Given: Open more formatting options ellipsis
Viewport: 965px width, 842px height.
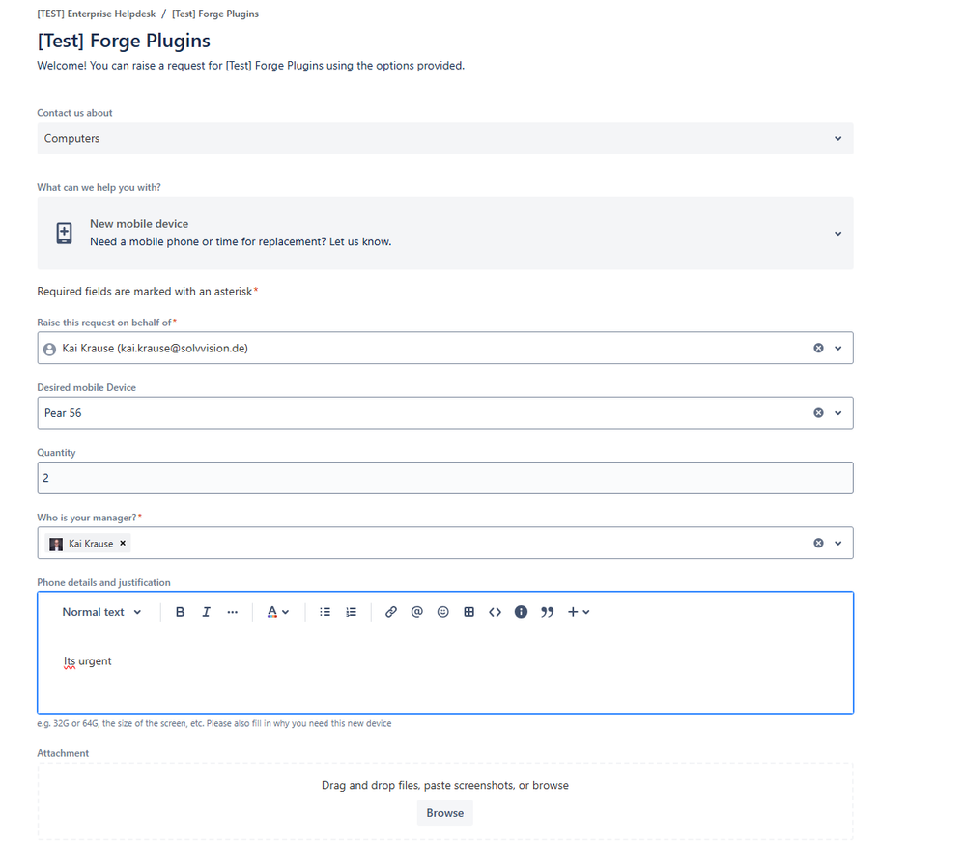Looking at the screenshot, I should 232,612.
